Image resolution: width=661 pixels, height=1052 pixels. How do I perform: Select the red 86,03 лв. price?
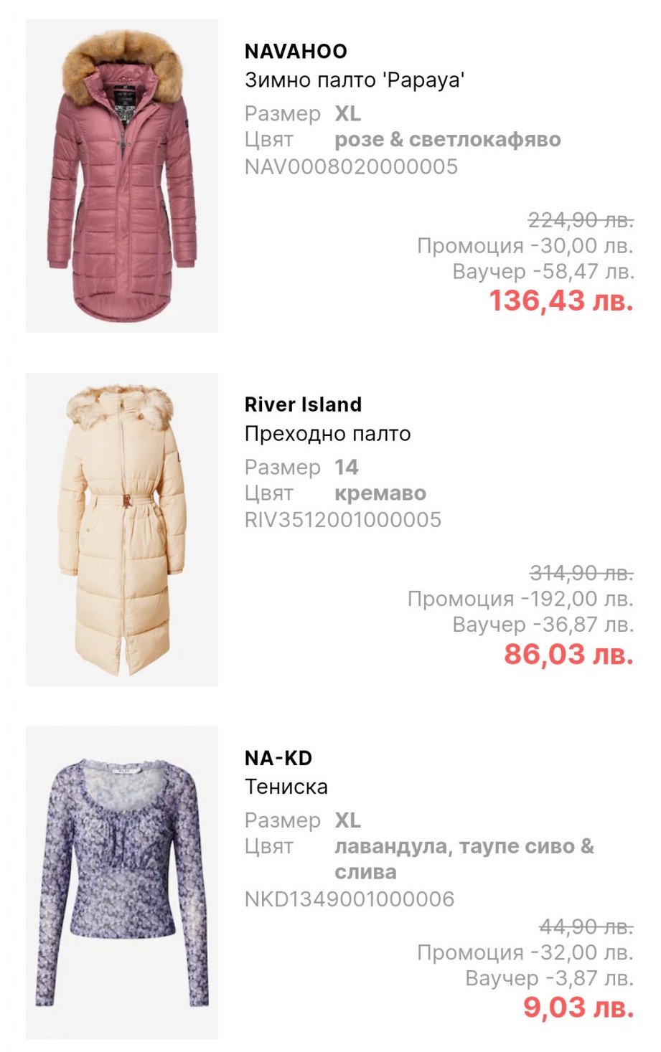pyautogui.click(x=568, y=654)
